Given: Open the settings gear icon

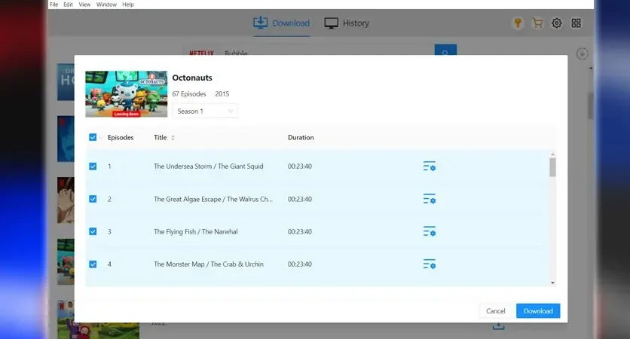Looking at the screenshot, I should (556, 23).
